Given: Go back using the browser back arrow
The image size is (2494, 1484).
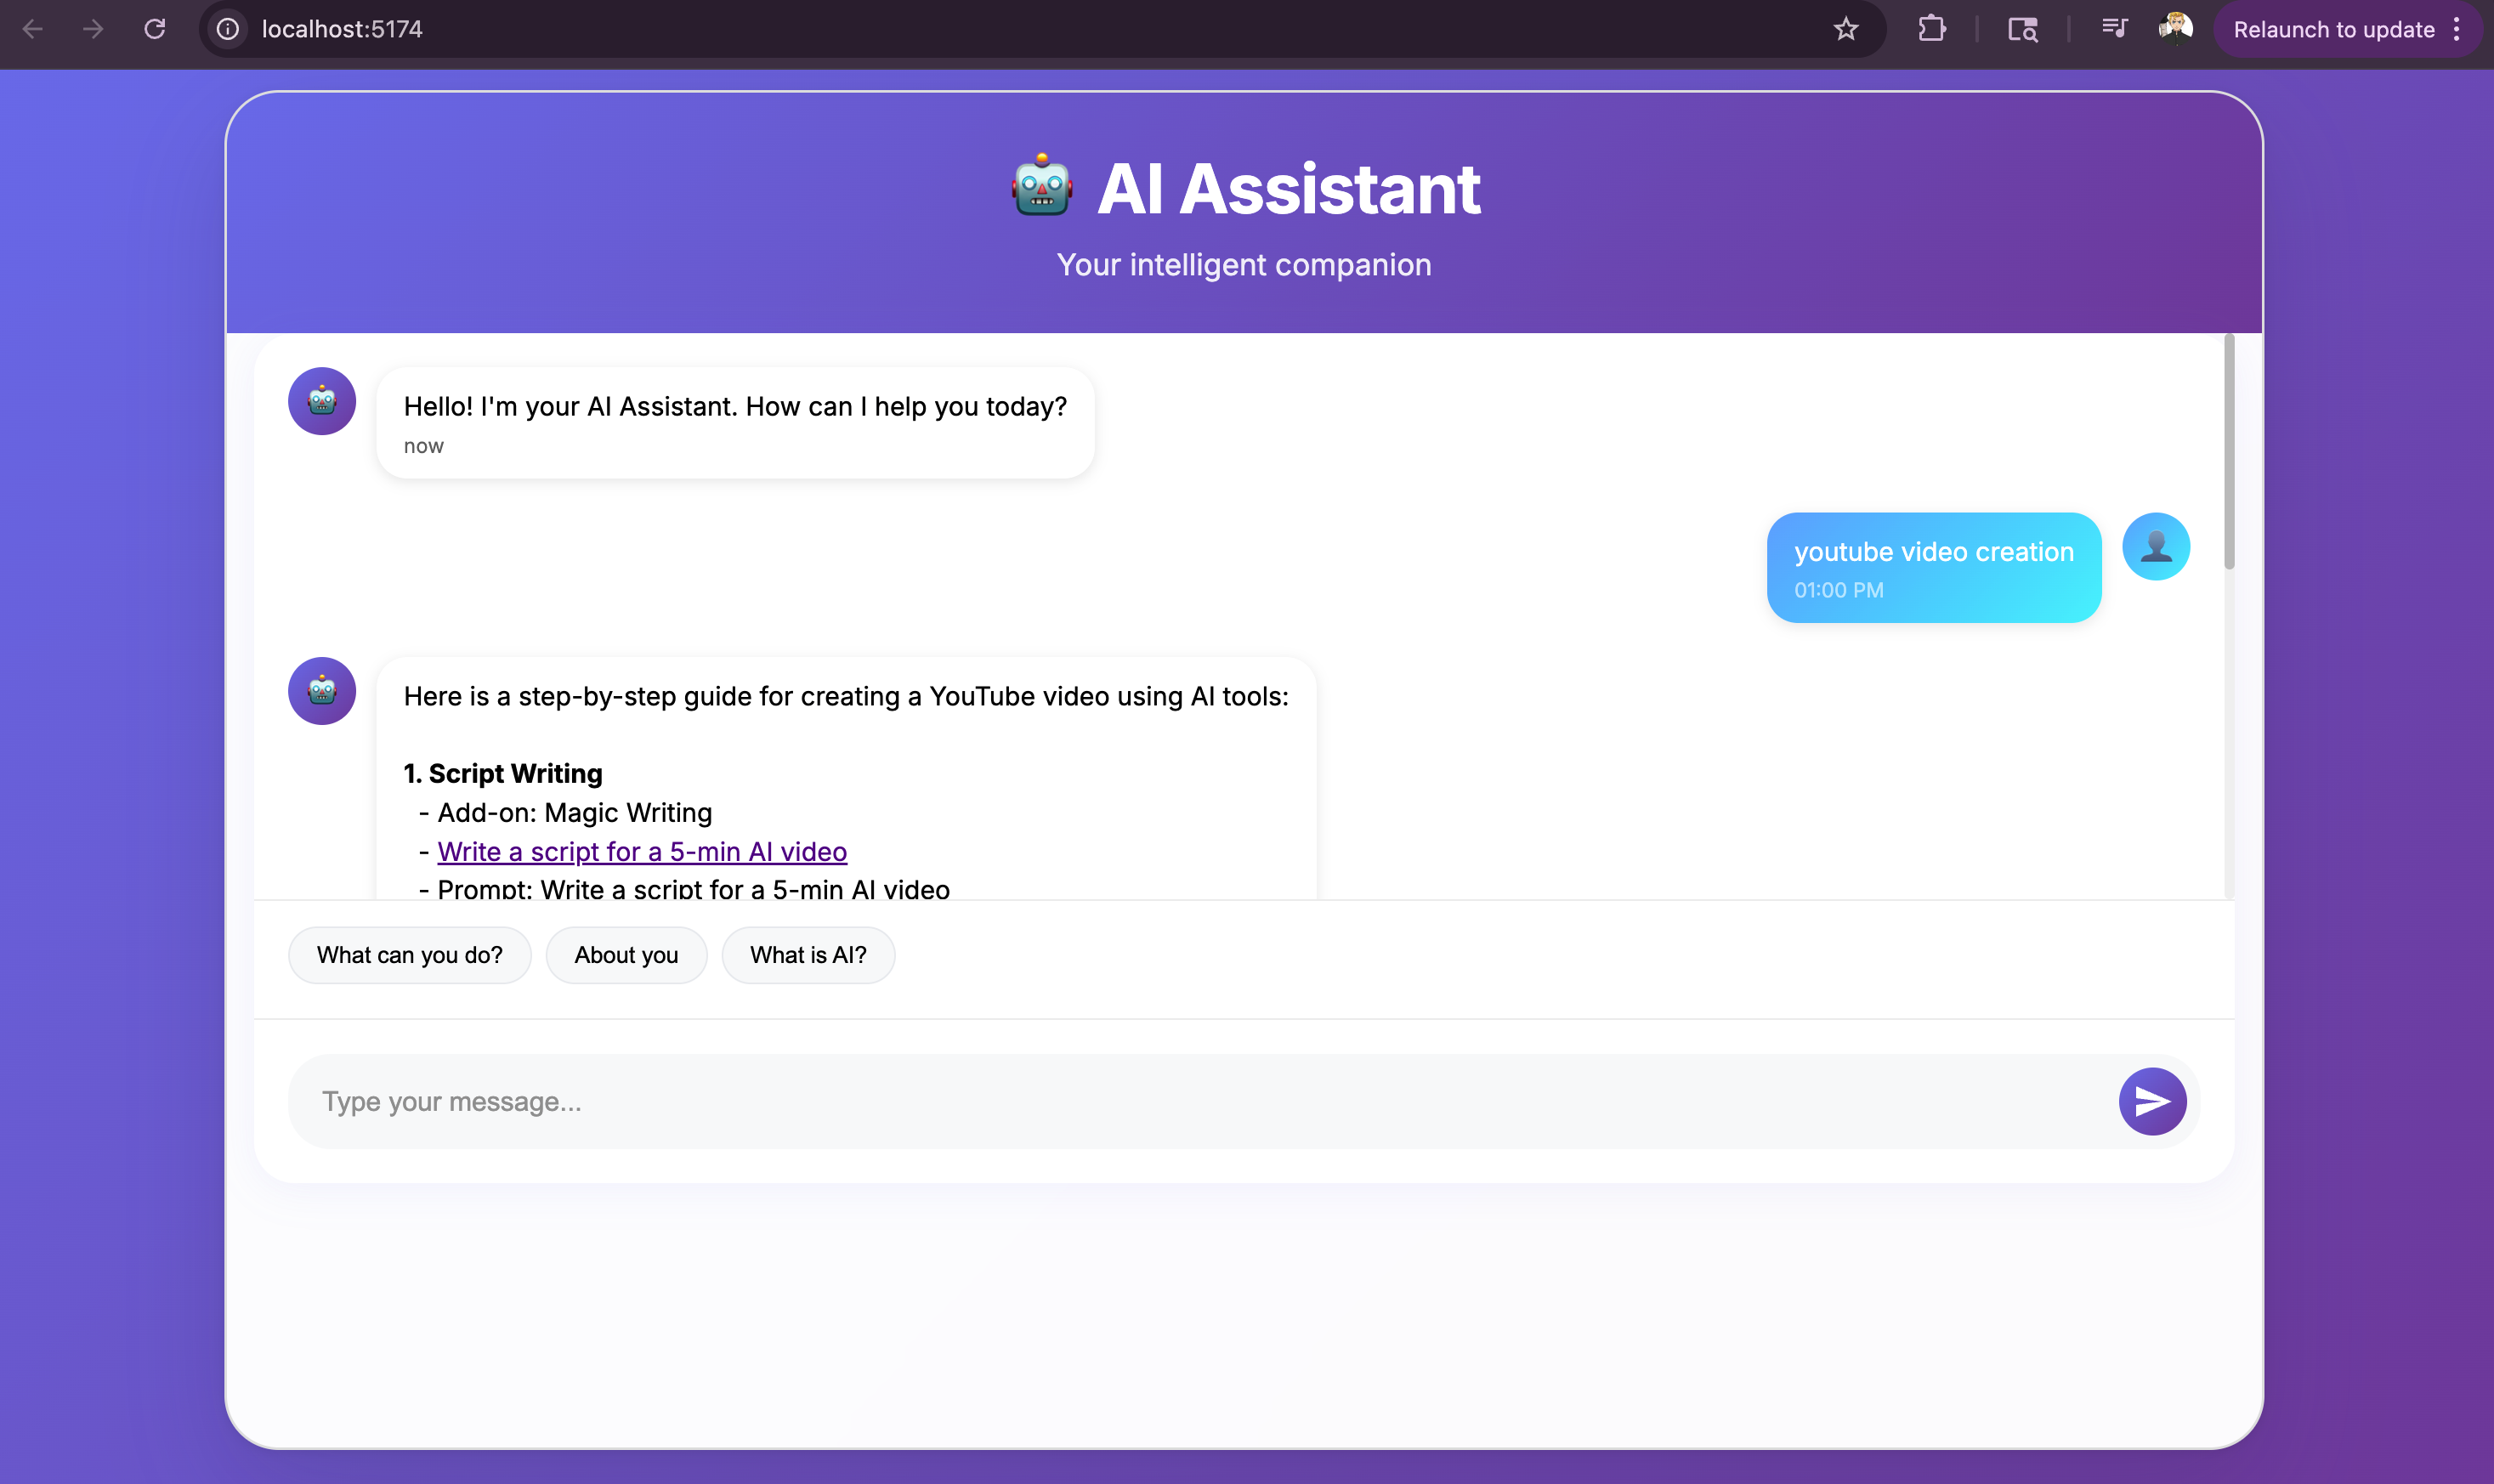Looking at the screenshot, I should (32, 29).
